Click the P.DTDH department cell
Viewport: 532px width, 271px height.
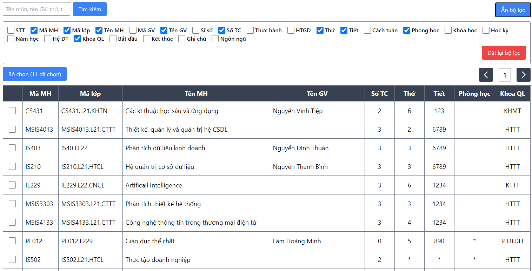point(513,241)
